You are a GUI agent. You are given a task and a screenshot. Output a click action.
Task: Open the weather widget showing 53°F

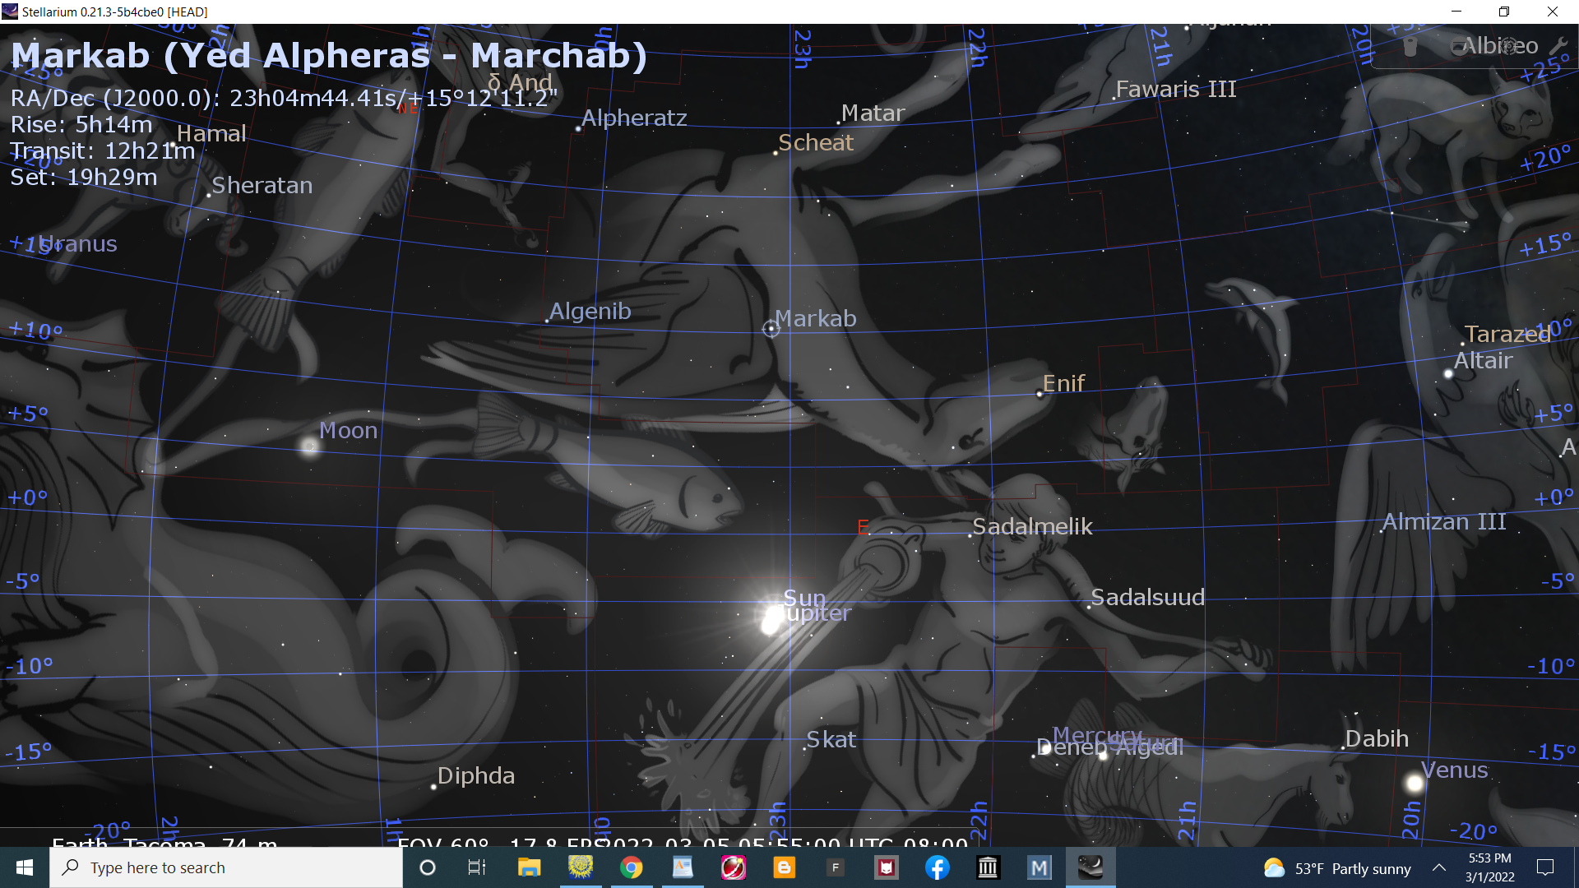1337,868
